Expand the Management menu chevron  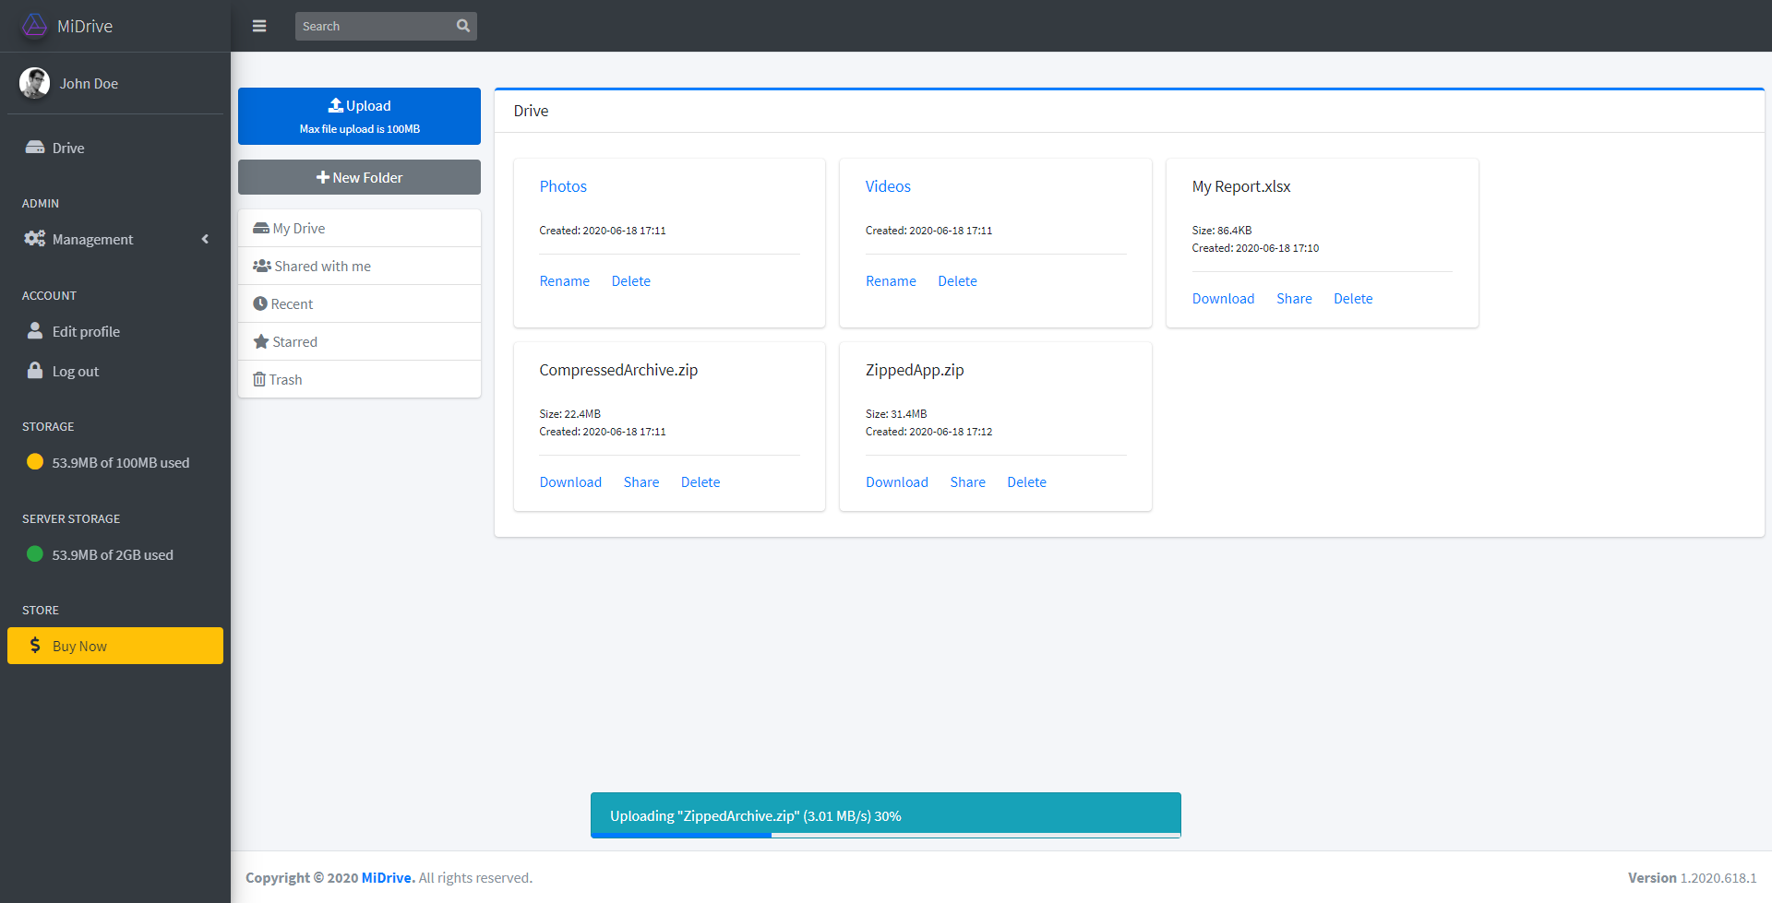click(x=205, y=239)
